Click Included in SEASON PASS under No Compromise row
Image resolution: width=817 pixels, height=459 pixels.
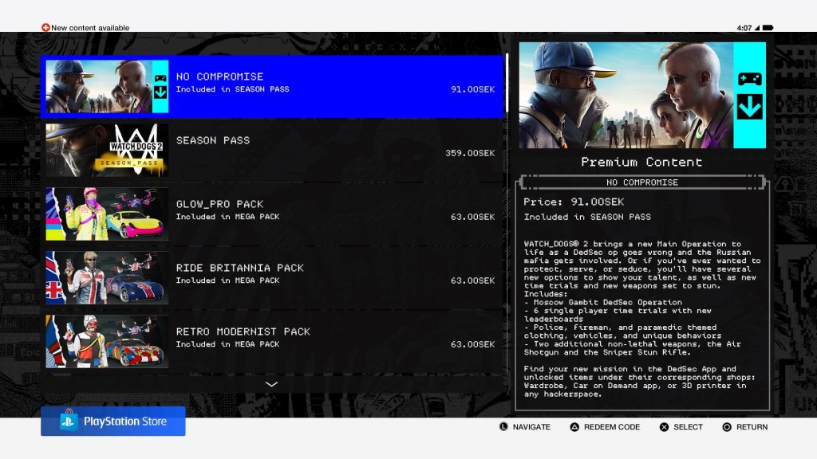[x=232, y=89]
